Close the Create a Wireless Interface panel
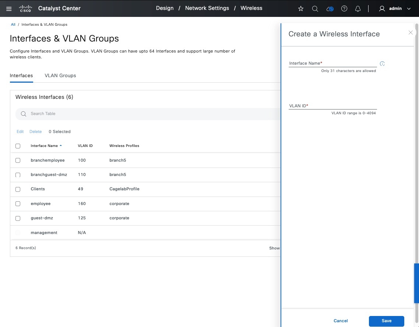 411,33
